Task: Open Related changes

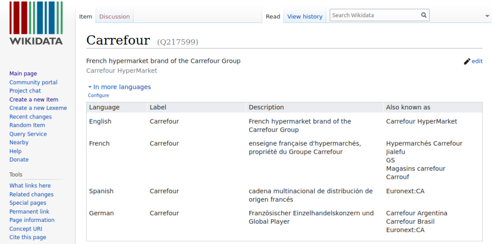Action: coord(31,195)
